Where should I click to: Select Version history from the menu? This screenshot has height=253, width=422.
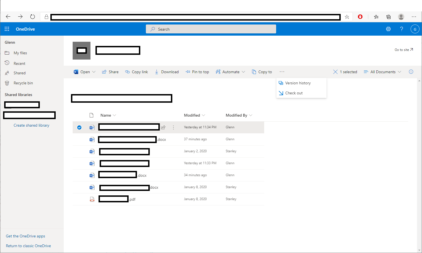coord(298,83)
